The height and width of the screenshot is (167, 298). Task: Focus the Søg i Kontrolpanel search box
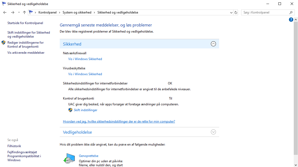click(x=266, y=12)
